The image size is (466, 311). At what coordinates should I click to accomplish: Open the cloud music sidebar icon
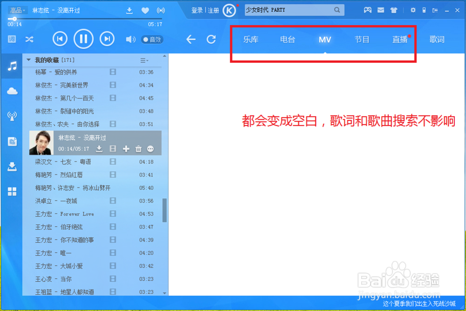[12, 91]
